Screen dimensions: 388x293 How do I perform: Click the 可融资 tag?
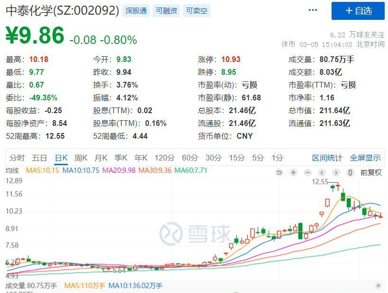pyautogui.click(x=166, y=10)
